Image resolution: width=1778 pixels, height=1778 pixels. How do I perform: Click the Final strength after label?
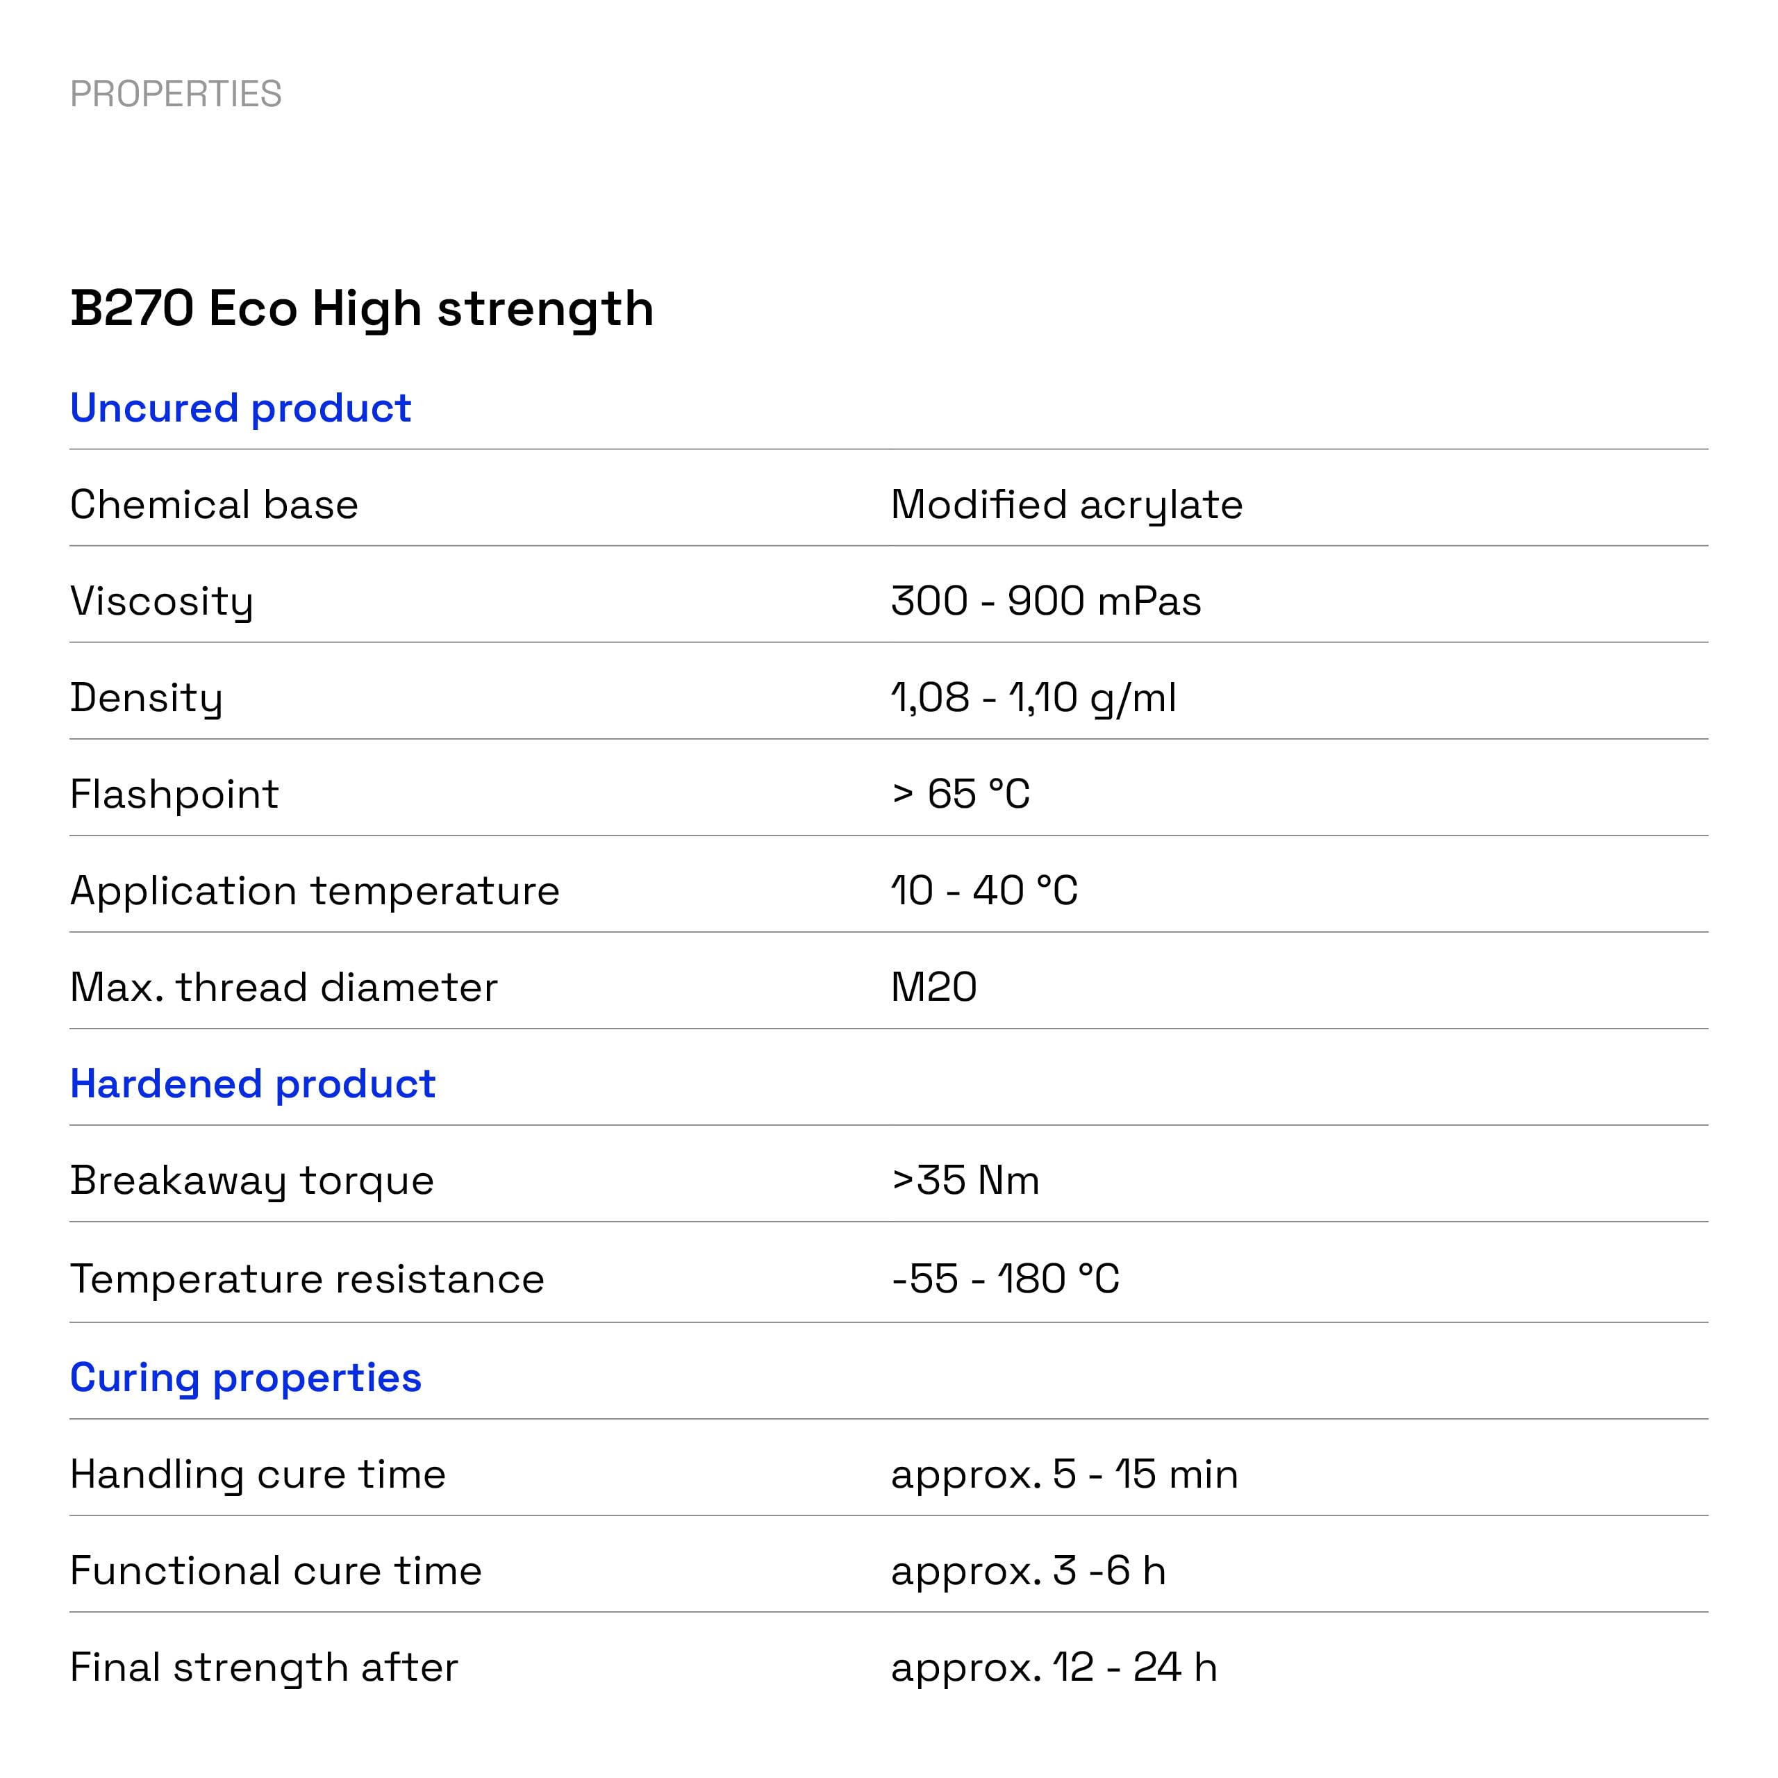[x=263, y=1667]
